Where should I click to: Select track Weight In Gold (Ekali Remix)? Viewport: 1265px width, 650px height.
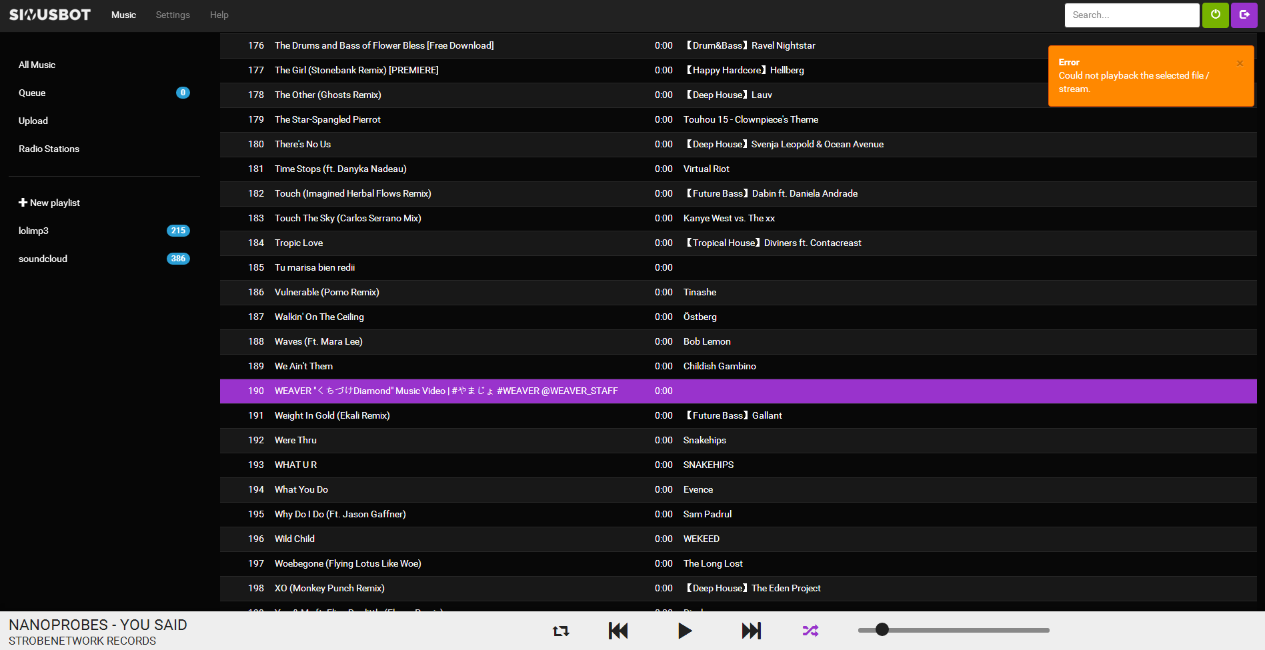738,415
